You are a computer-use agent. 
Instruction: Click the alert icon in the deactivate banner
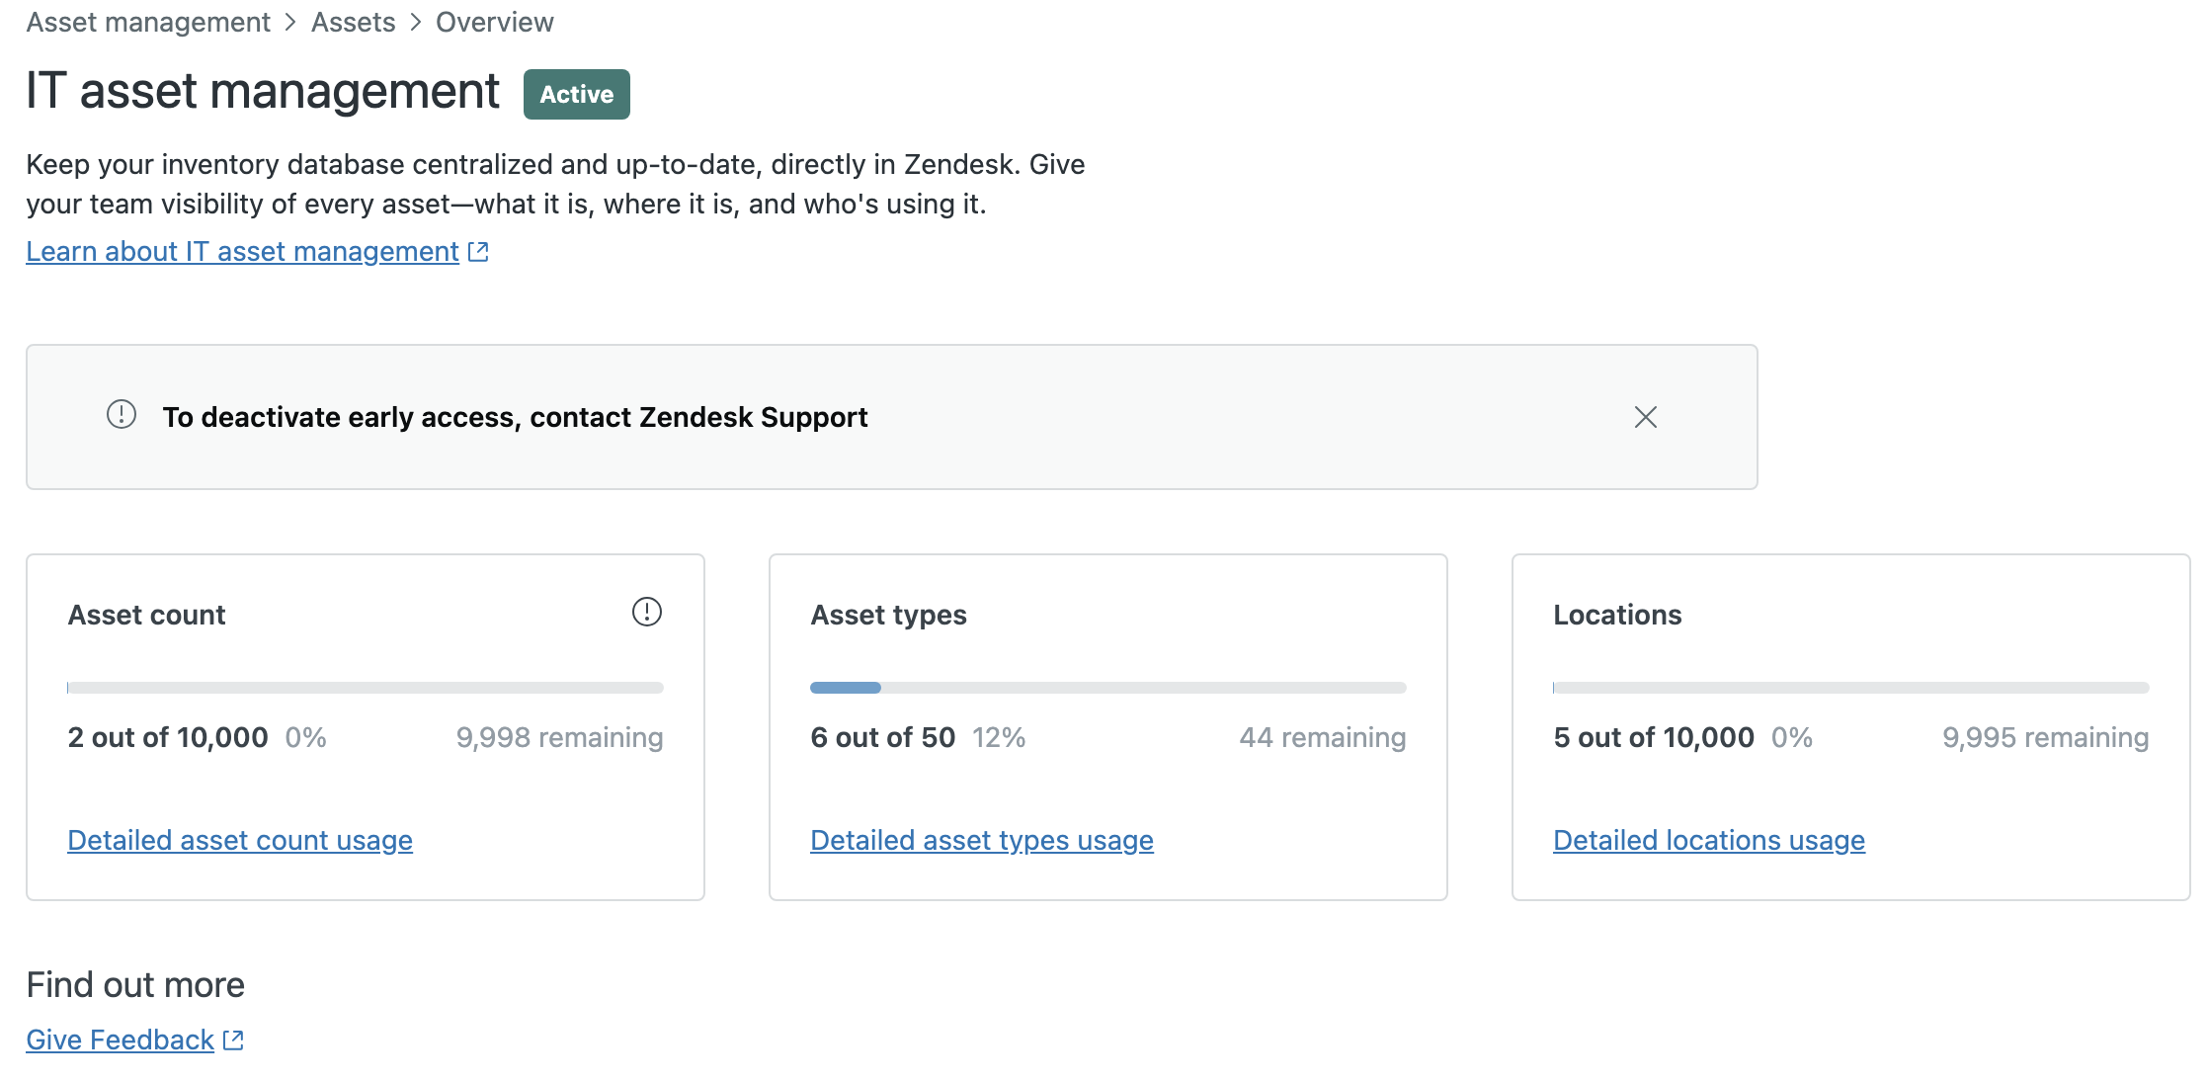point(122,415)
